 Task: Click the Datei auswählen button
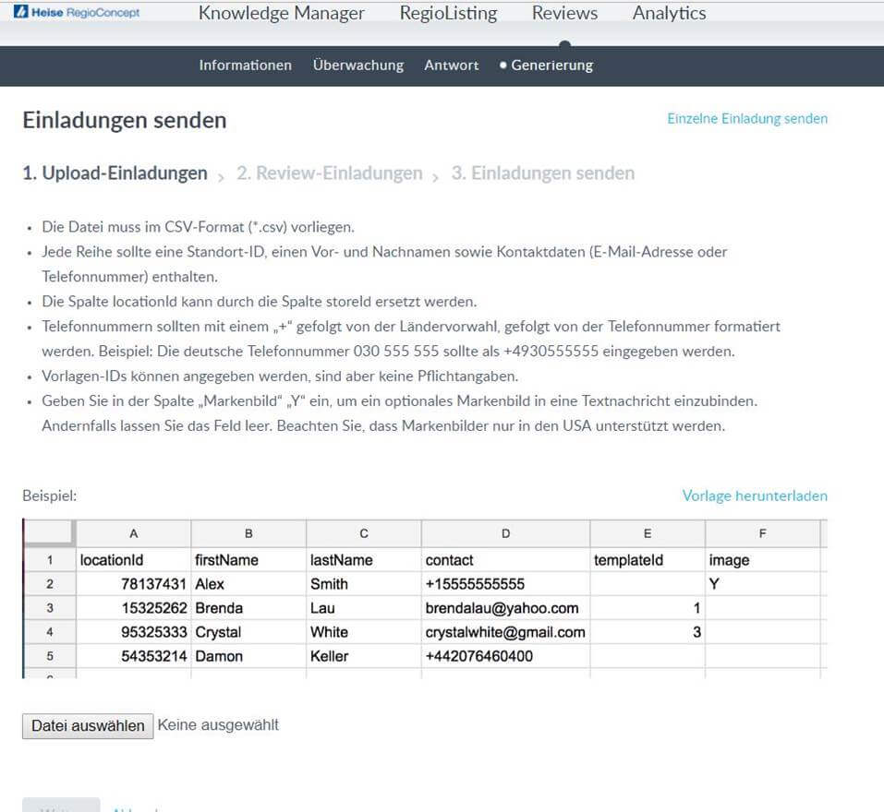(88, 726)
